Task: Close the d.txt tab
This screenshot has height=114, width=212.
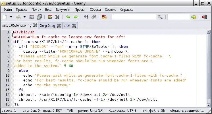Action: pyautogui.click(x=74, y=25)
